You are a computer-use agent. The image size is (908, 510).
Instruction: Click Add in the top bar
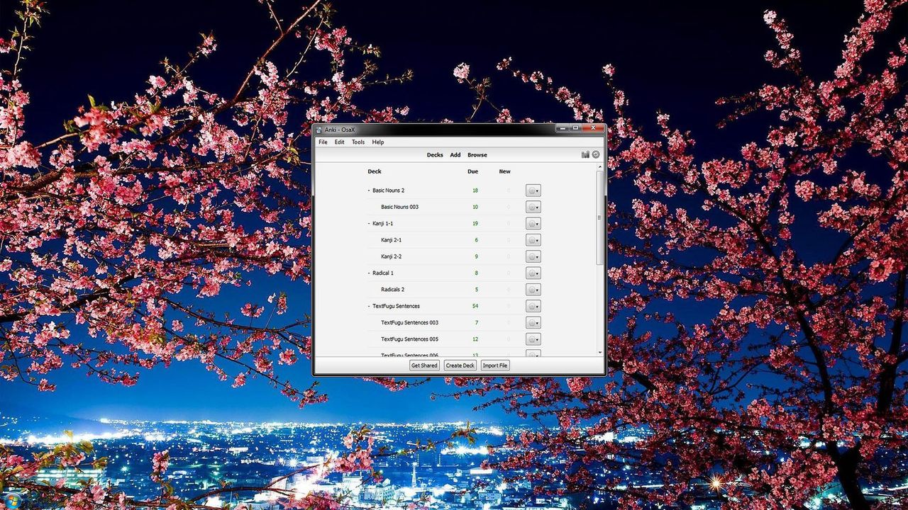[x=455, y=154]
